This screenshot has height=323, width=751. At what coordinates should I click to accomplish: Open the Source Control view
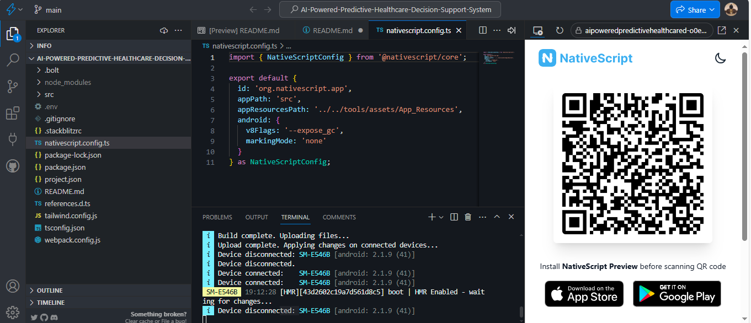(x=13, y=87)
